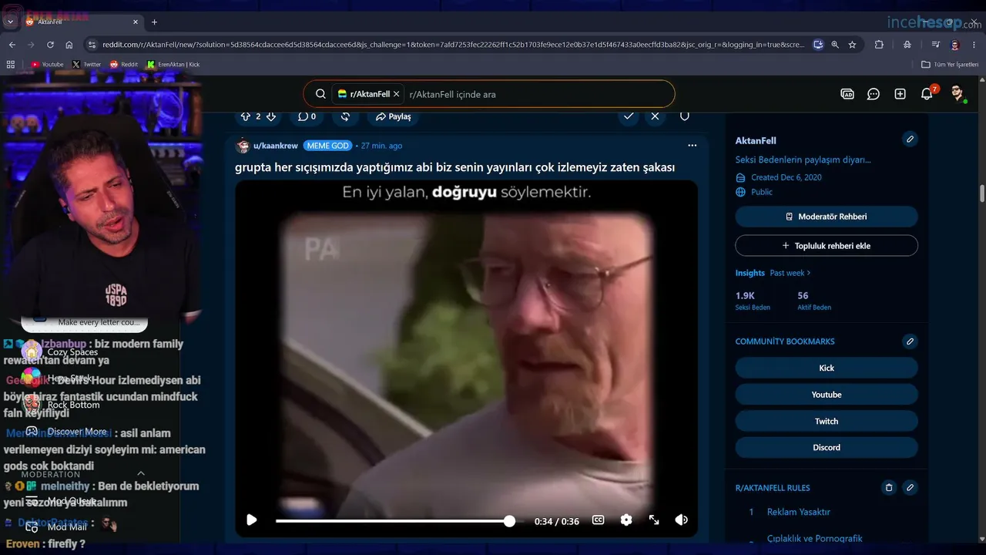
Task: Close the AktanFell browser tab
Action: pyautogui.click(x=136, y=22)
